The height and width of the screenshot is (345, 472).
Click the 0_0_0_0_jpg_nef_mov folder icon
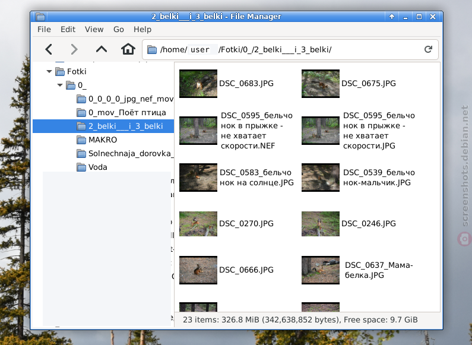(x=81, y=99)
